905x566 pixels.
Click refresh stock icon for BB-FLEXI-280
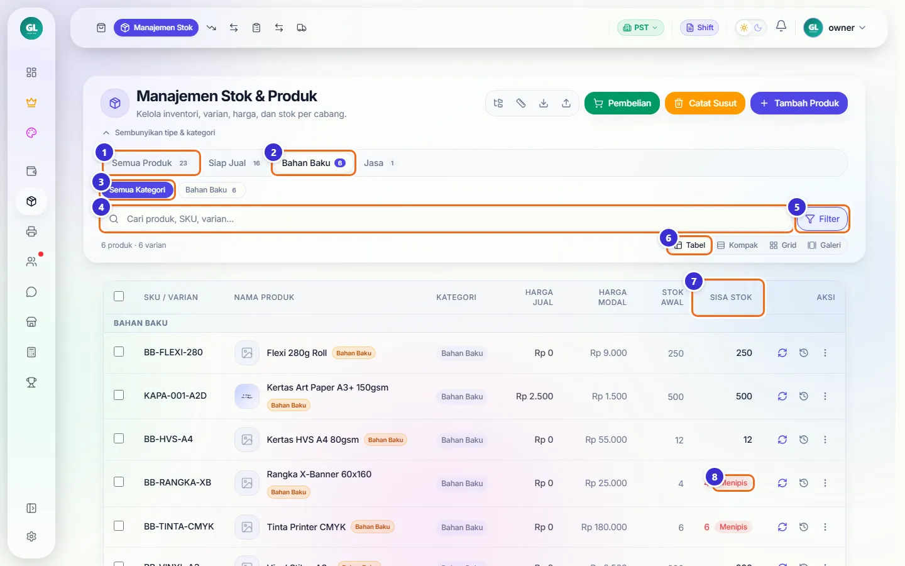pos(782,353)
